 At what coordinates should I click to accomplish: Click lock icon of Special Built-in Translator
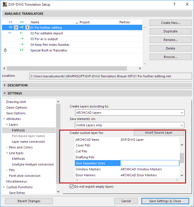pos(5,50)
